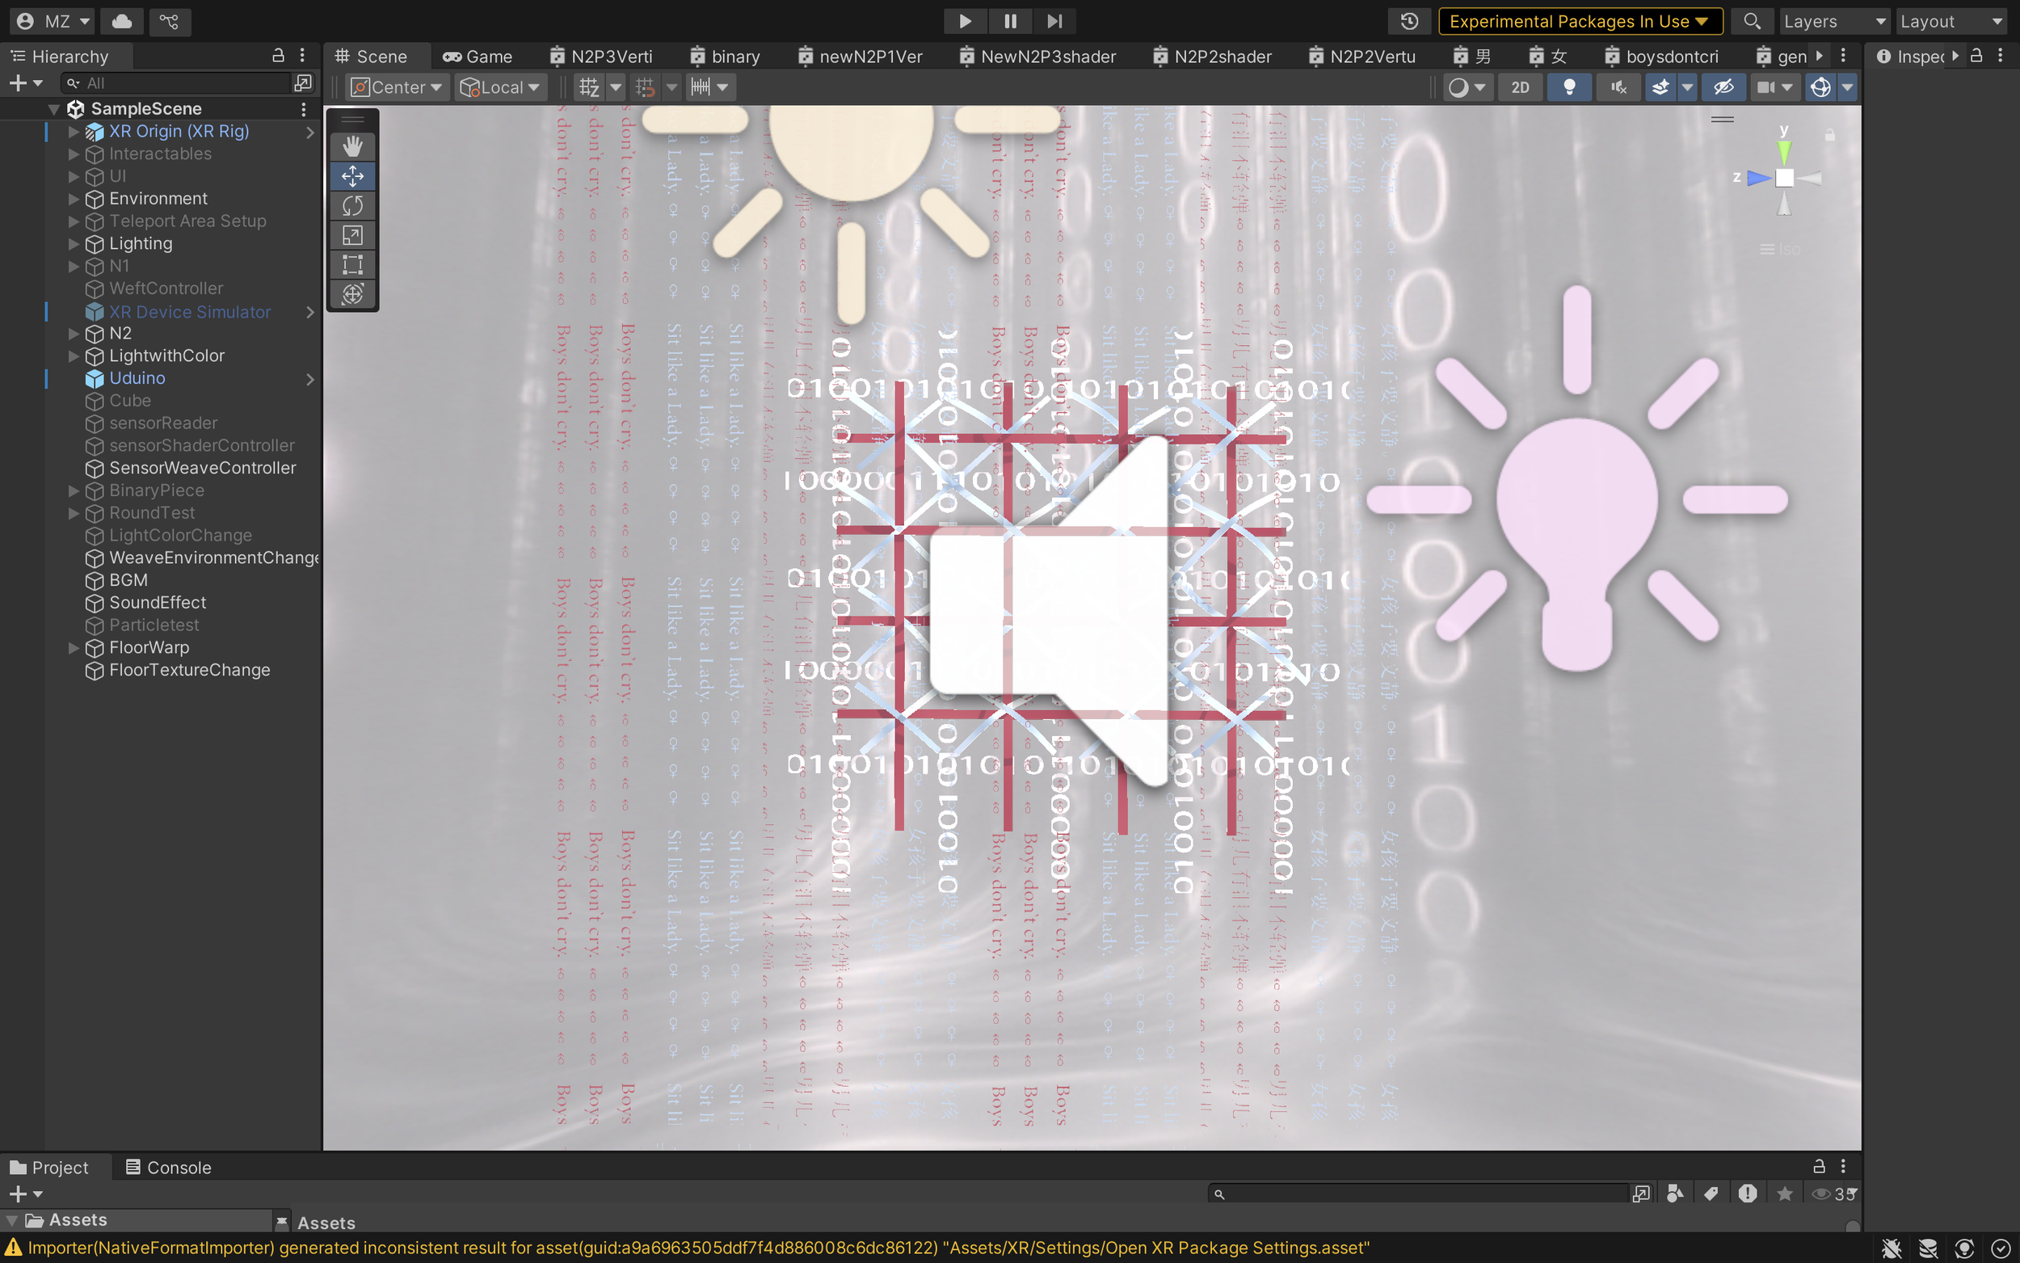Enable snapping in the Scene toolbar

tap(646, 87)
